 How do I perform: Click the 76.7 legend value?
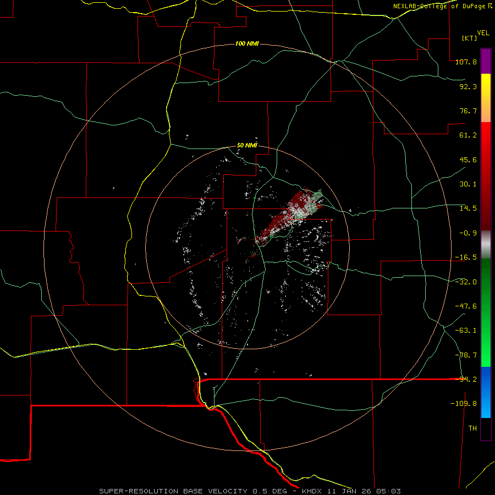click(468, 111)
